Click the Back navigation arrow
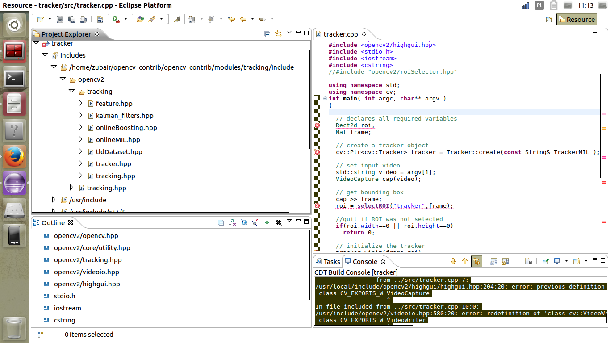The width and height of the screenshot is (610, 343). [243, 19]
